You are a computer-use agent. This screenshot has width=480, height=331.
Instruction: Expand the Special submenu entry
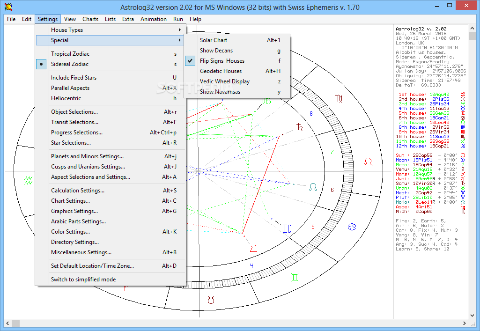click(x=111, y=40)
